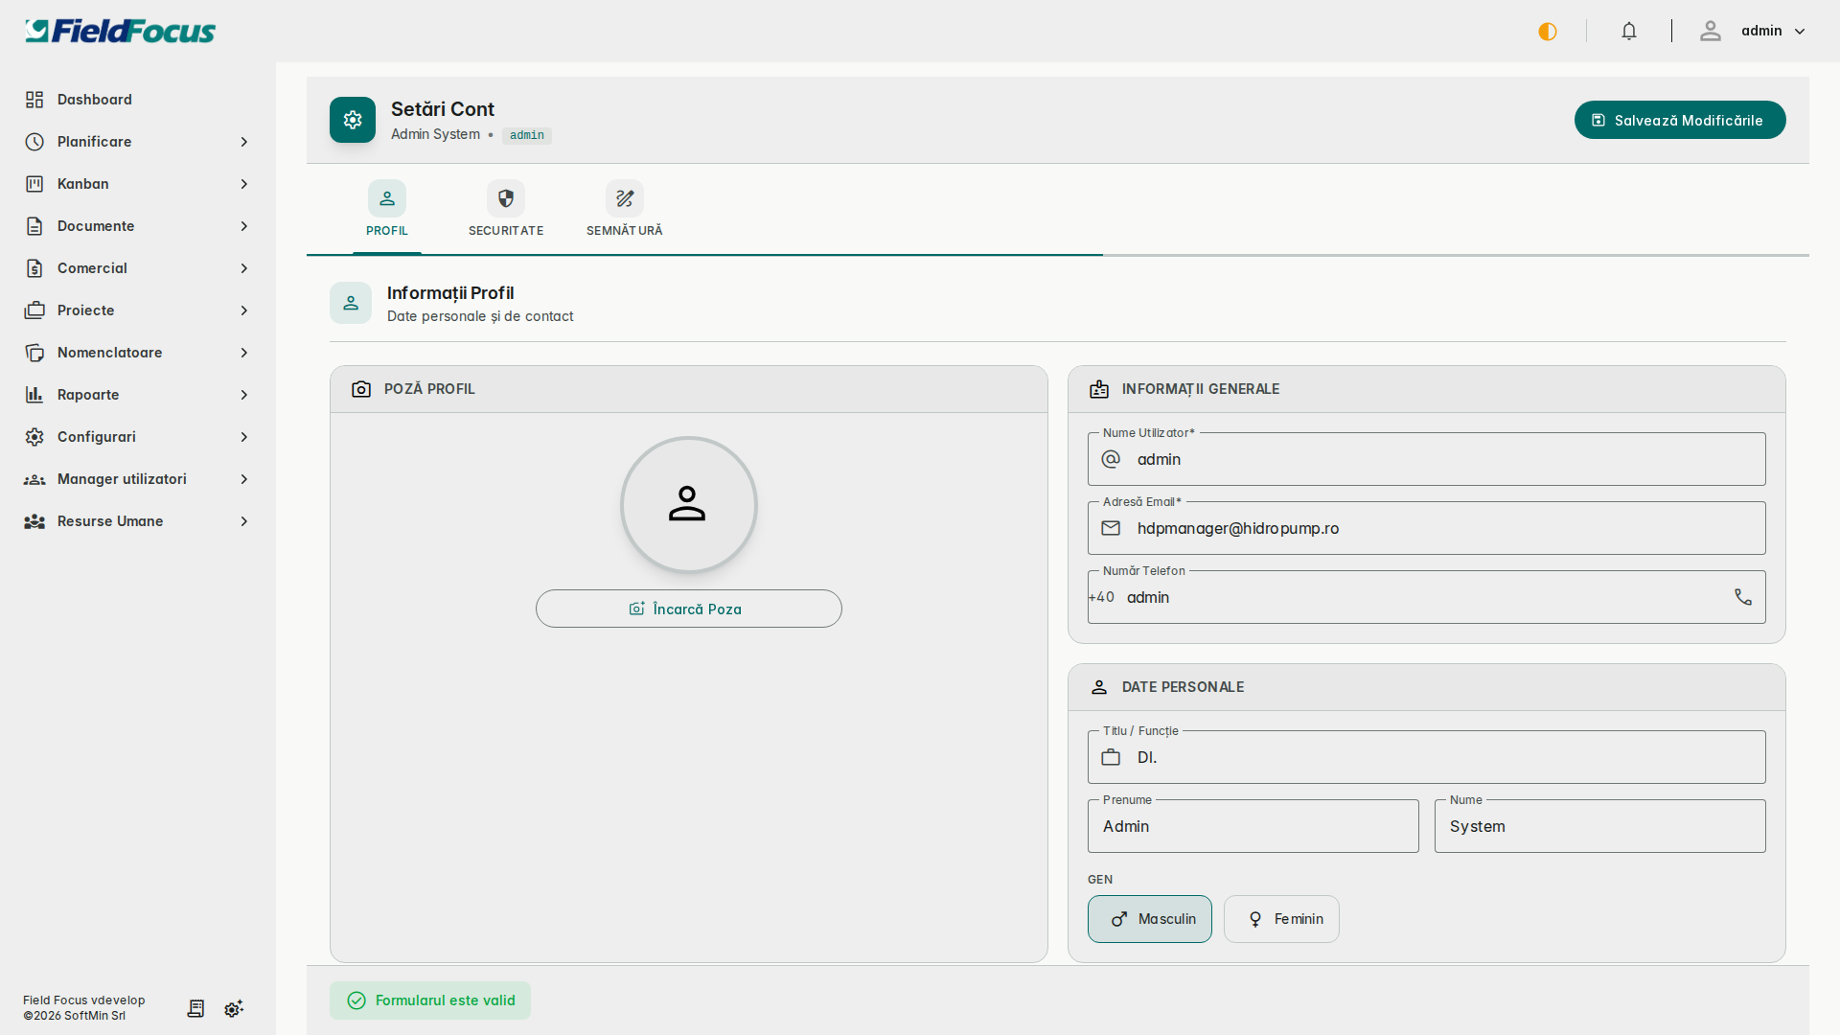
Task: Click the Dashboard sidebar icon
Action: coord(34,100)
